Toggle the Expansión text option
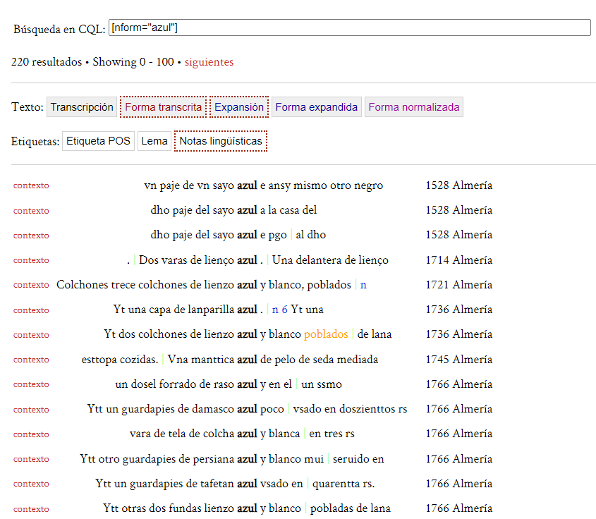 click(x=239, y=107)
